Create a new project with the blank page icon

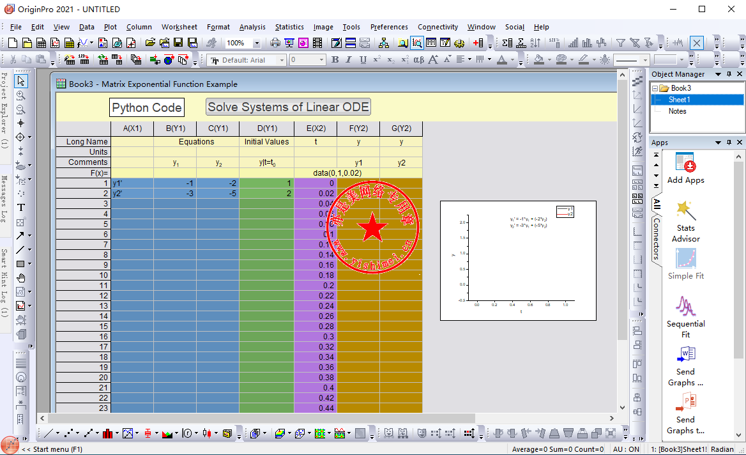(x=13, y=43)
